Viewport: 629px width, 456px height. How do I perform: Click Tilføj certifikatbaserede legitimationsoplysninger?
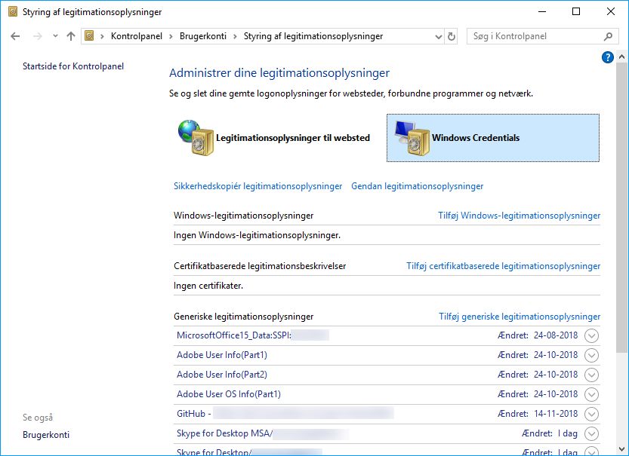point(503,266)
